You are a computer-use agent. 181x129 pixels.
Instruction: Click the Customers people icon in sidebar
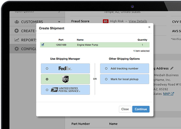click(17, 21)
